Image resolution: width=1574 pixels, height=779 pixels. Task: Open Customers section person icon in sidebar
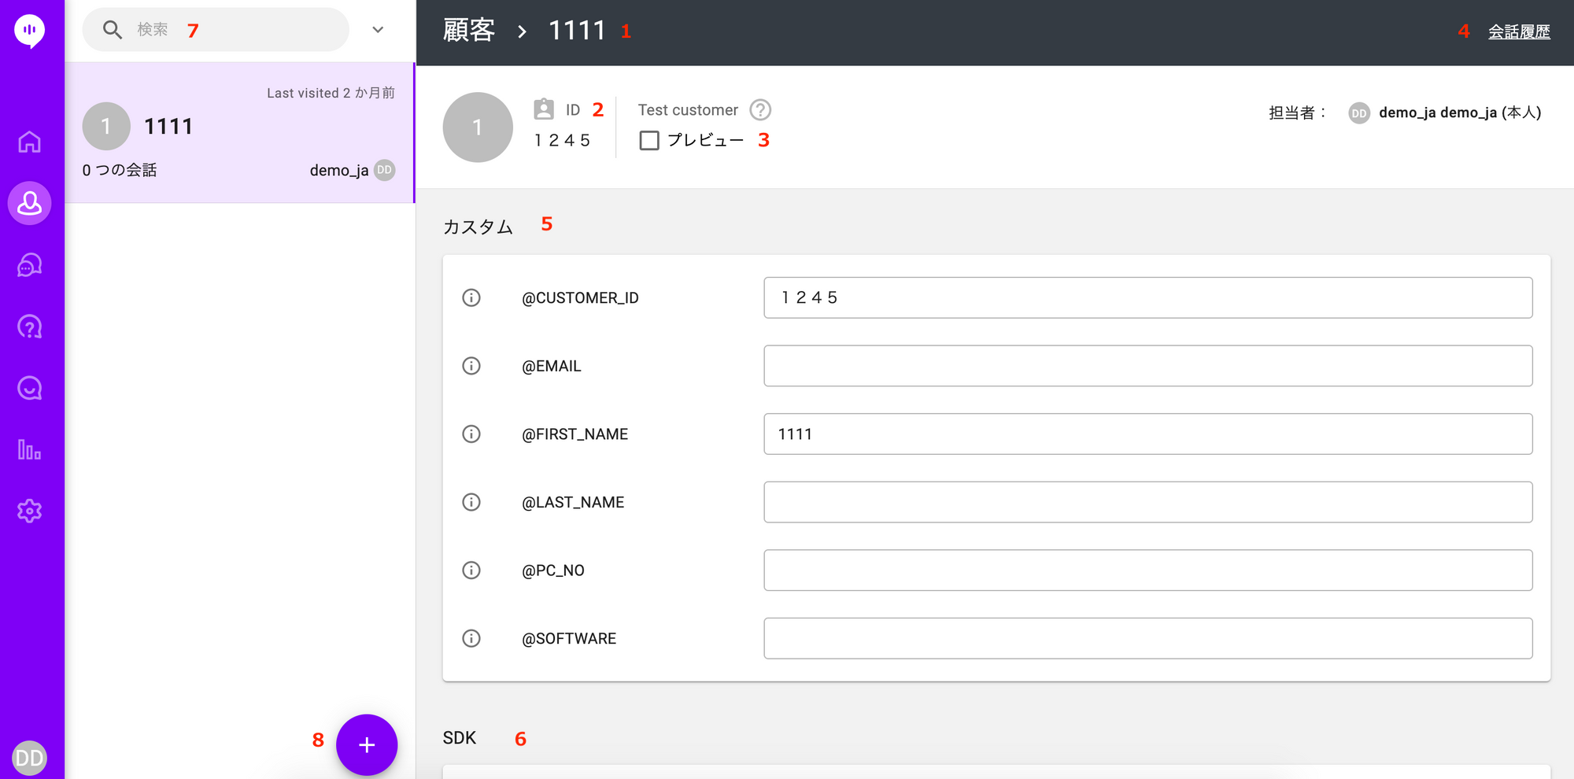(x=30, y=204)
